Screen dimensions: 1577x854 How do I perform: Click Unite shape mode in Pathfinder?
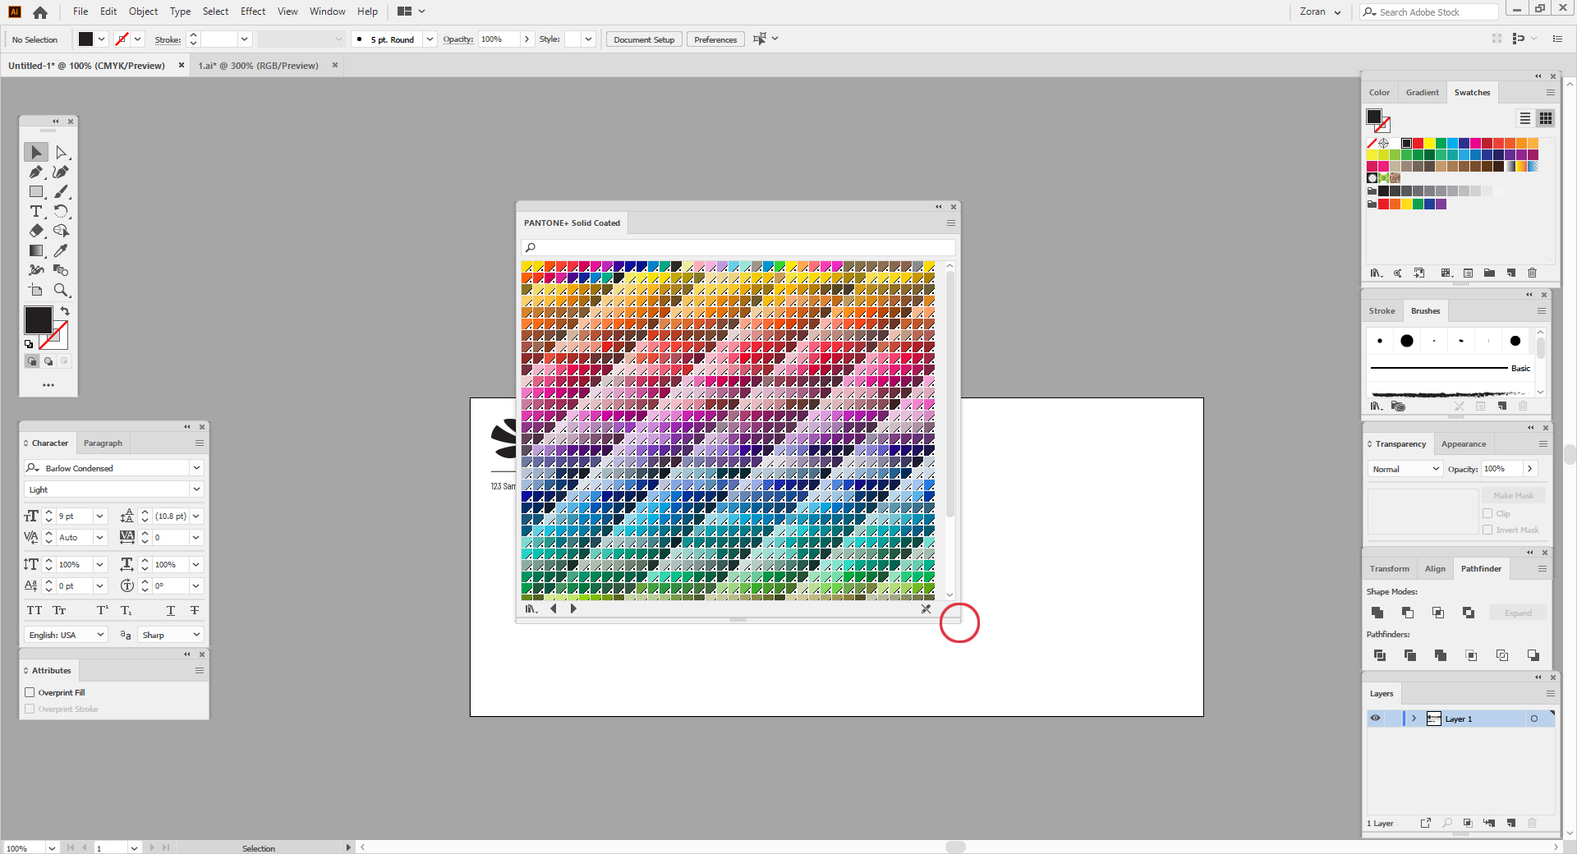click(x=1377, y=613)
